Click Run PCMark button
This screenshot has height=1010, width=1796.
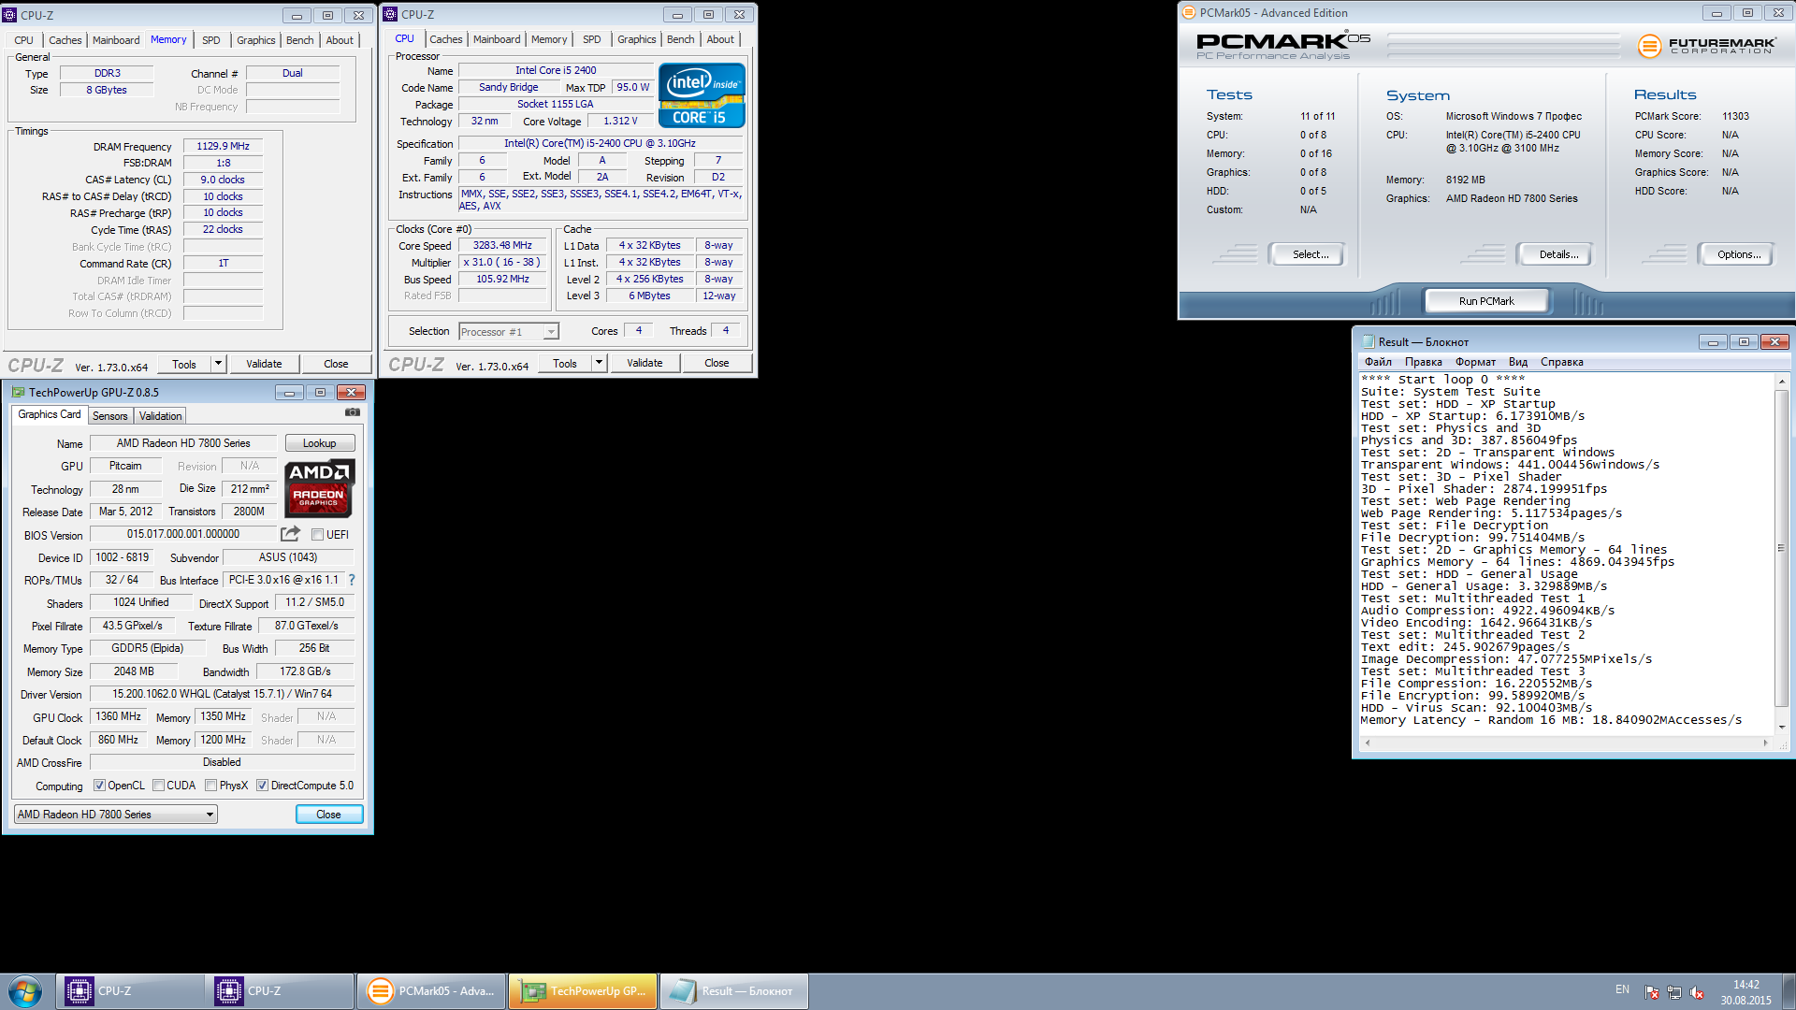click(x=1486, y=301)
